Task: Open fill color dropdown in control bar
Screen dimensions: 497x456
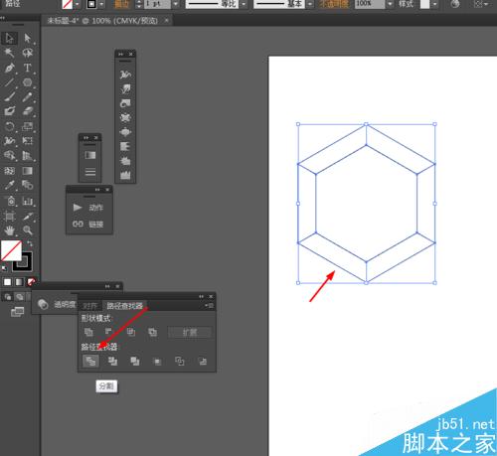Action: [78, 4]
